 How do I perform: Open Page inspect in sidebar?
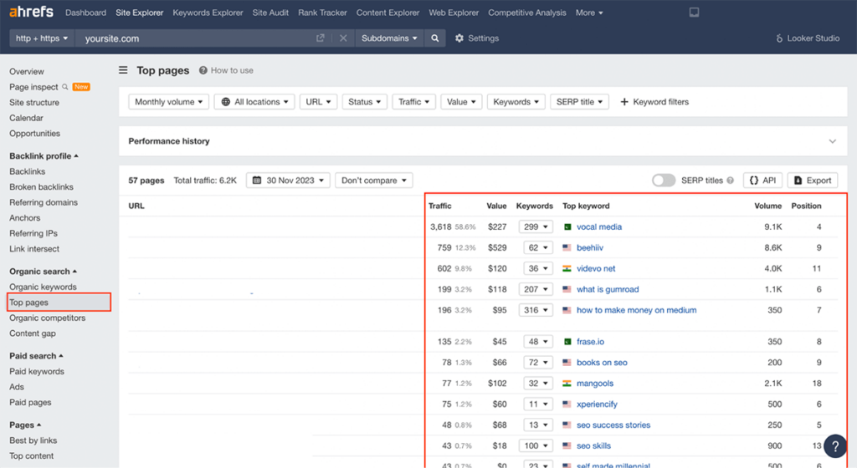tap(33, 87)
